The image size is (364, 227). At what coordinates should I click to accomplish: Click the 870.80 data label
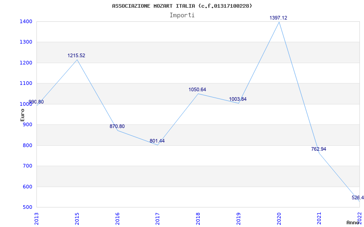click(117, 127)
